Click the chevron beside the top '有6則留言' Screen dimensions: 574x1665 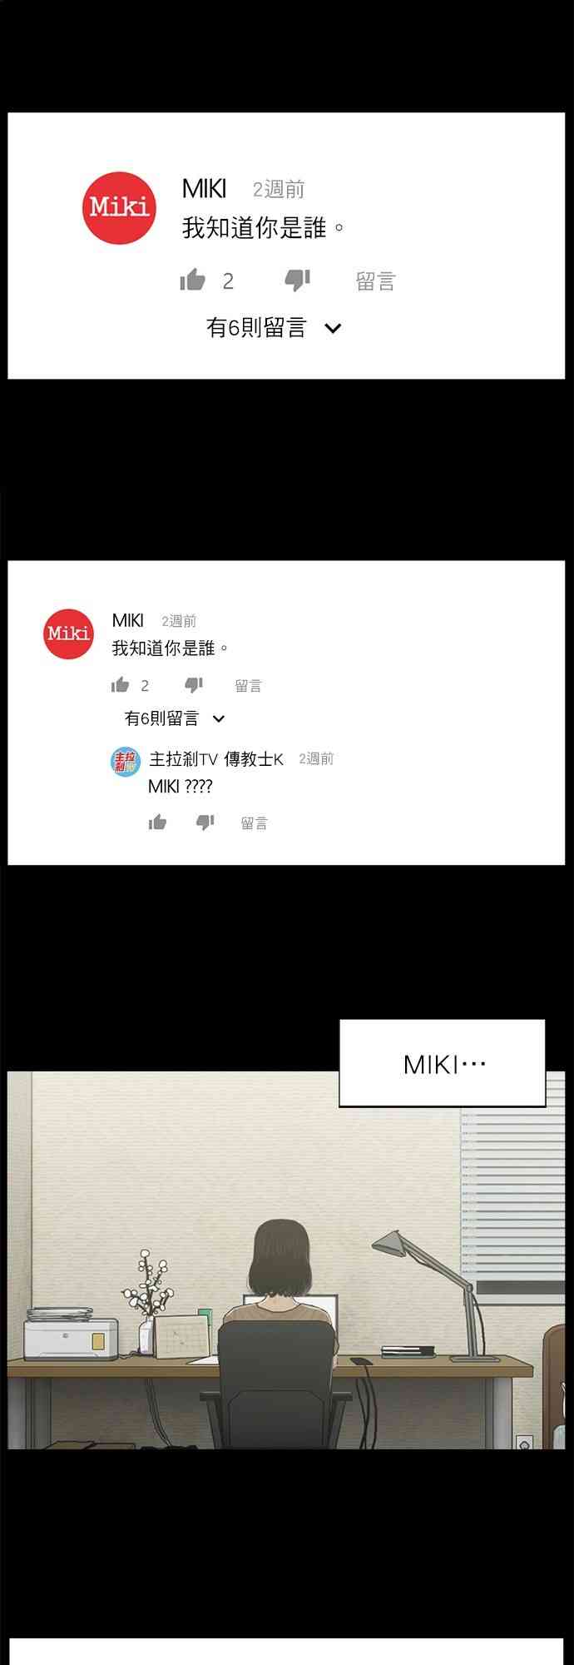(x=333, y=329)
